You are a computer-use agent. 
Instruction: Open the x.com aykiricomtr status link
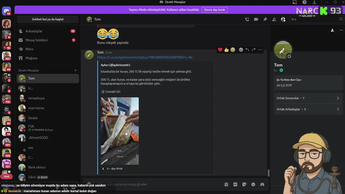(145, 57)
